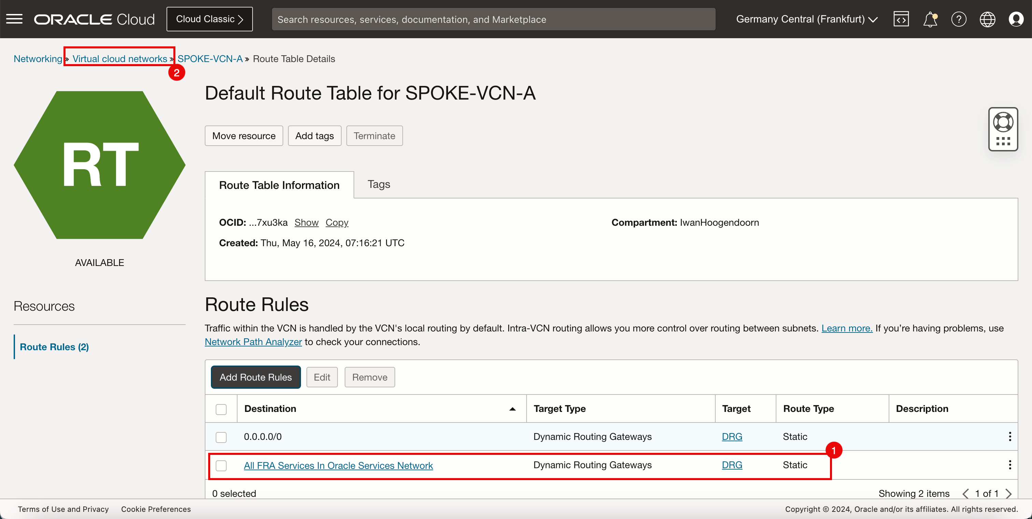The width and height of the screenshot is (1032, 519).
Task: Click the Virtual cloud networks breadcrumb link
Action: pos(120,59)
